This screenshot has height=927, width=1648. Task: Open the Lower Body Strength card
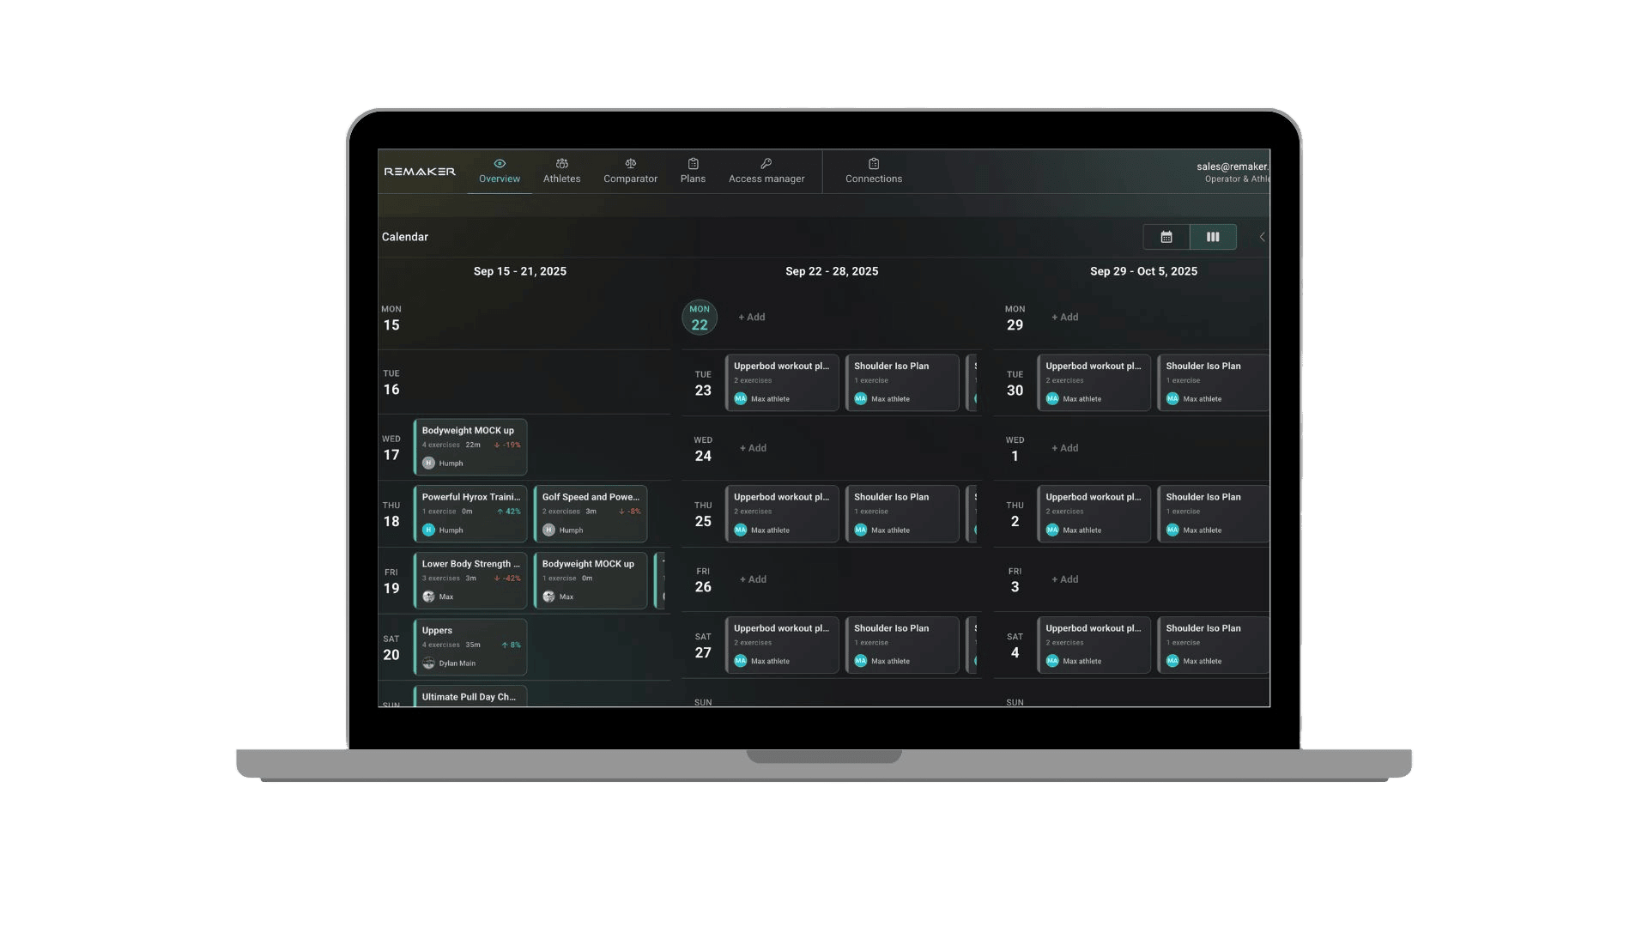(470, 580)
